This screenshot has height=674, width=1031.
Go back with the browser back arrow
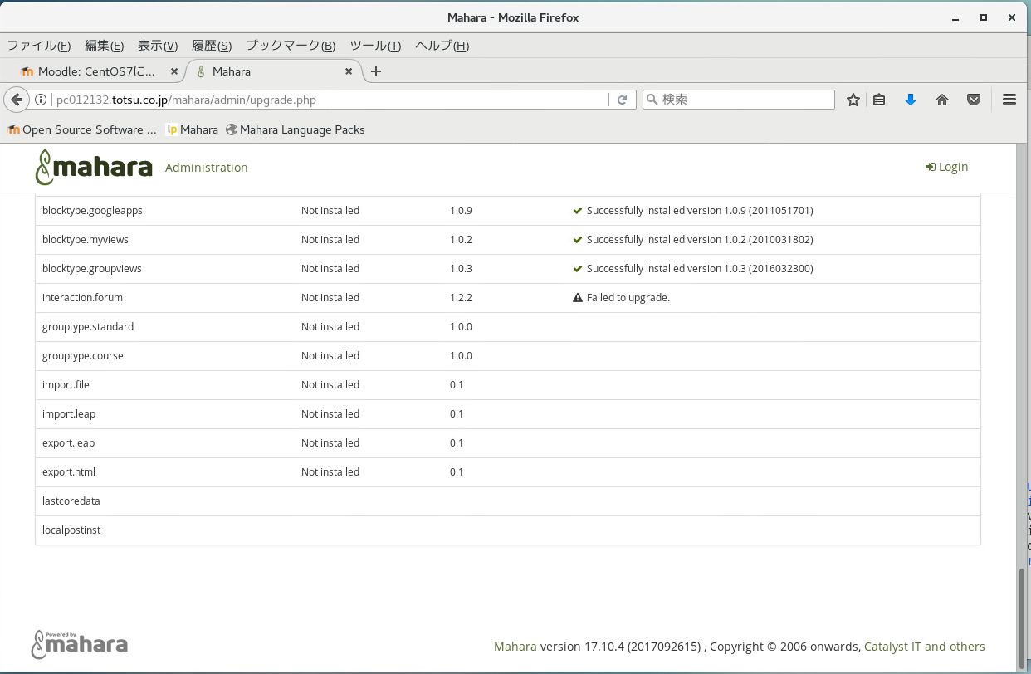coord(17,100)
